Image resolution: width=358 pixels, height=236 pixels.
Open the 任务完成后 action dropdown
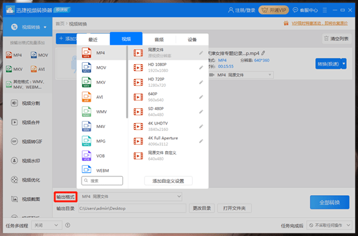click(x=329, y=225)
